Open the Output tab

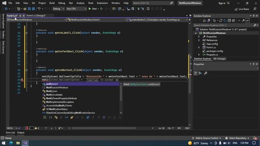(21, 133)
